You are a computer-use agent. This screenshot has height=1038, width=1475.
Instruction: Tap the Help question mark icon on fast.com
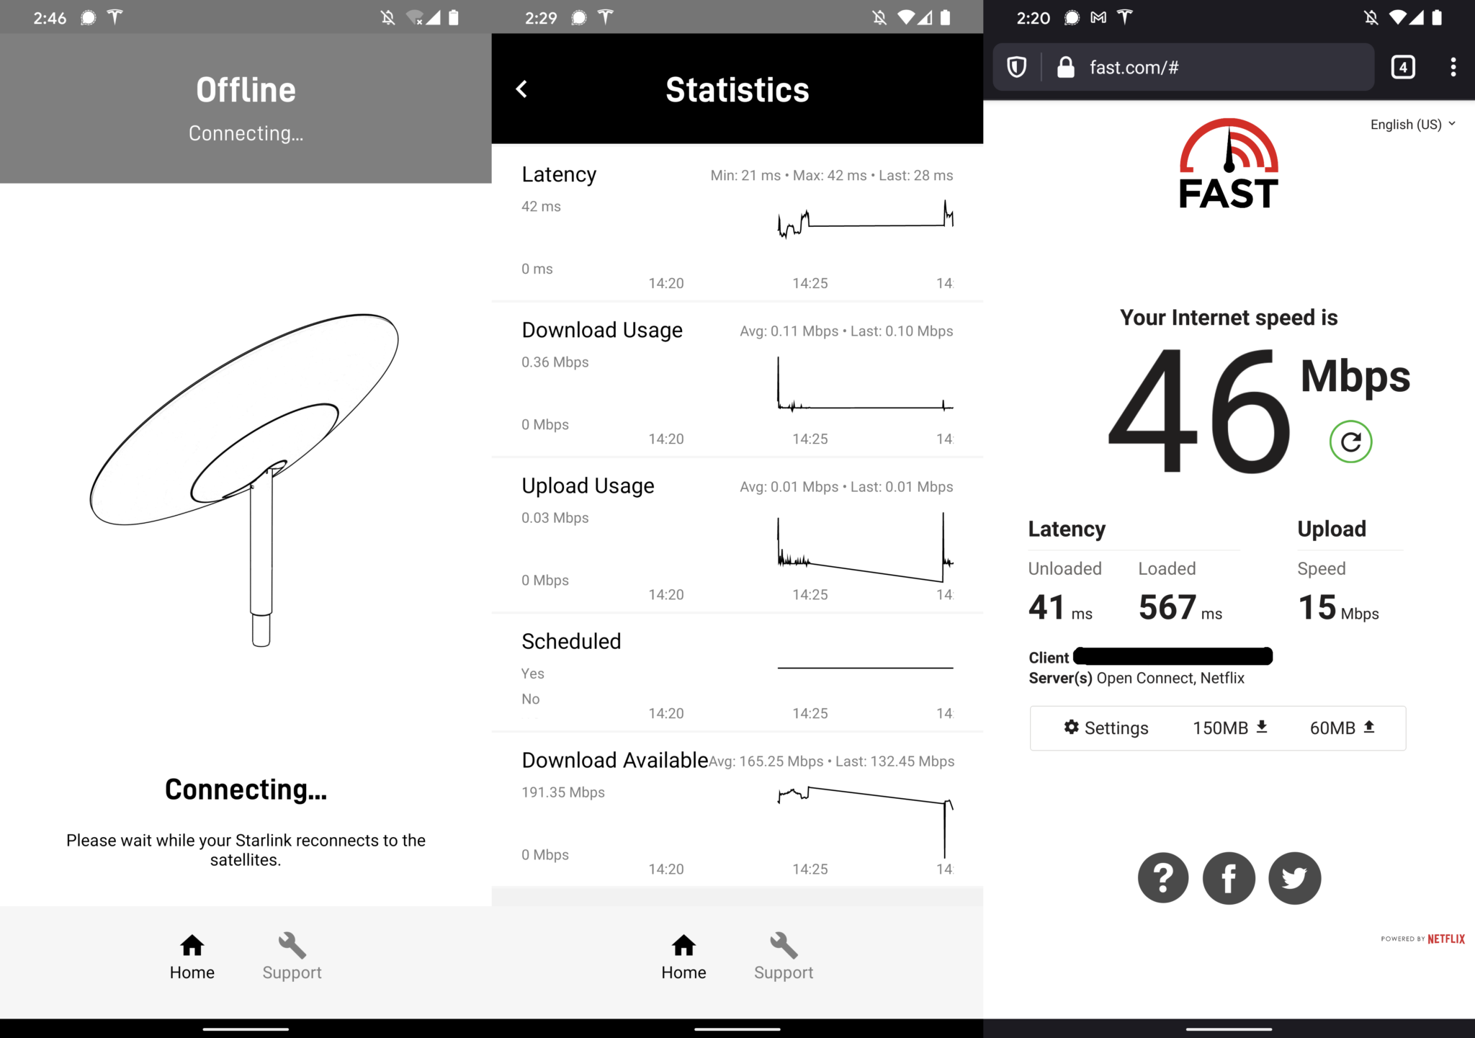(1162, 877)
